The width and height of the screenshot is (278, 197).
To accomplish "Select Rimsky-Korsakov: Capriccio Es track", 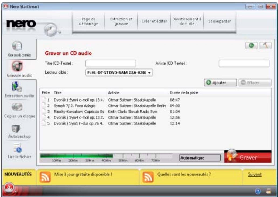I will [79, 112].
